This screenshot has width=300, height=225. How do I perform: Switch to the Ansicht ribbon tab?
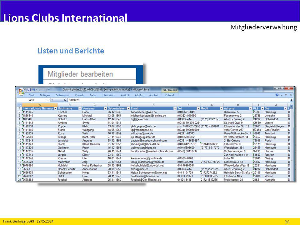[125, 95]
